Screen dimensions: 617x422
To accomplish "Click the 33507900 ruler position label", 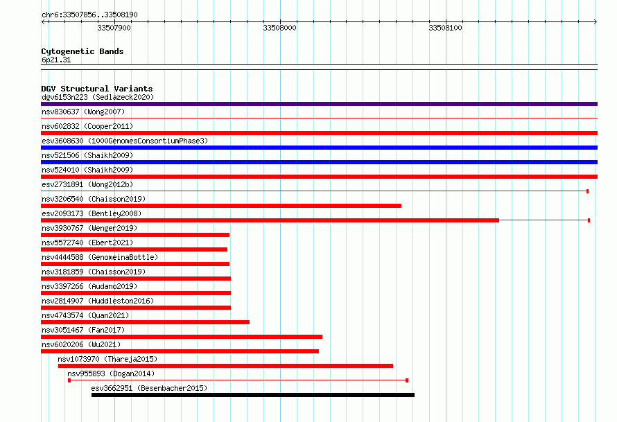I will [x=114, y=28].
